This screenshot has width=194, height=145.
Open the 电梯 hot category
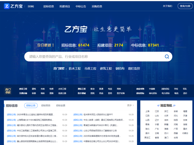[x=52, y=89]
